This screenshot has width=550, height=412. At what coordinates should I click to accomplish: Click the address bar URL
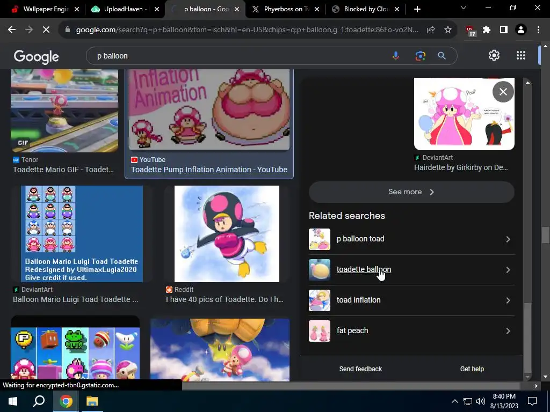click(247, 30)
